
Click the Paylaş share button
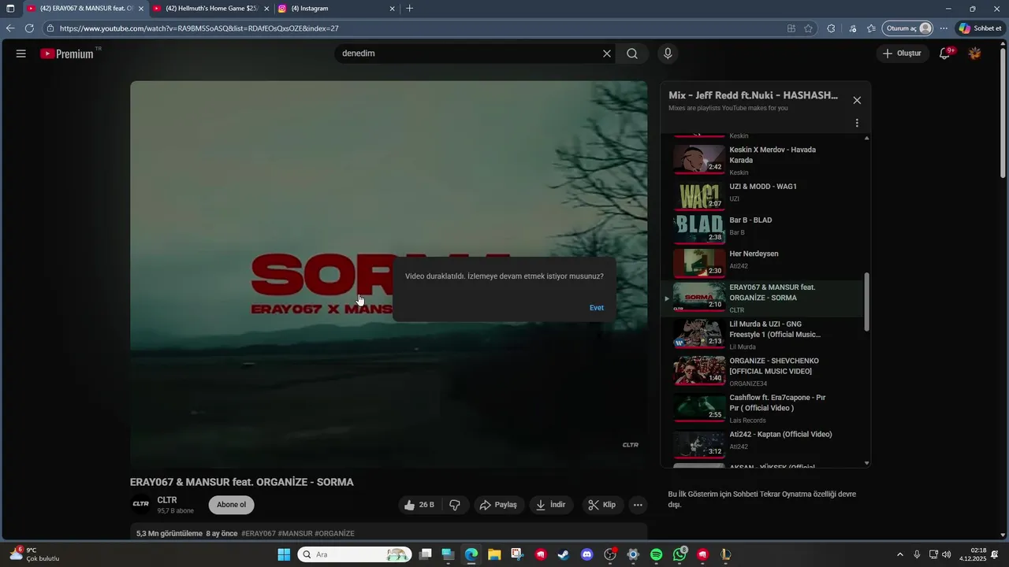[499, 505]
